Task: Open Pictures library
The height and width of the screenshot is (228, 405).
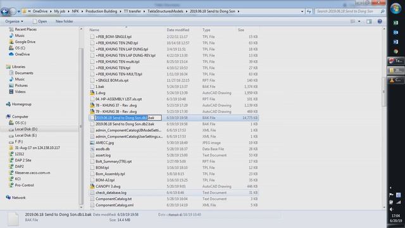Action: [21, 85]
